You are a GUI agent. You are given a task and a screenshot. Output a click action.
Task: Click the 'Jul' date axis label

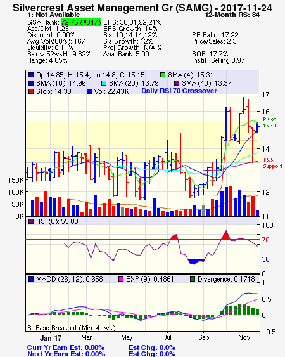point(167,337)
